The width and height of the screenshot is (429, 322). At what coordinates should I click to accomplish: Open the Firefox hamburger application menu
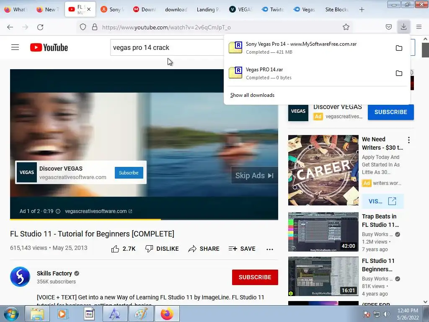[x=419, y=27]
